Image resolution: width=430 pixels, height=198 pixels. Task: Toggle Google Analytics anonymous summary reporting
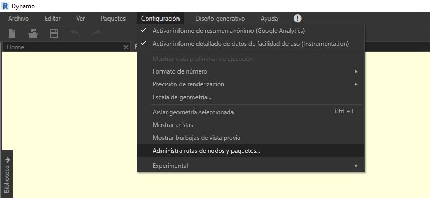point(250,31)
